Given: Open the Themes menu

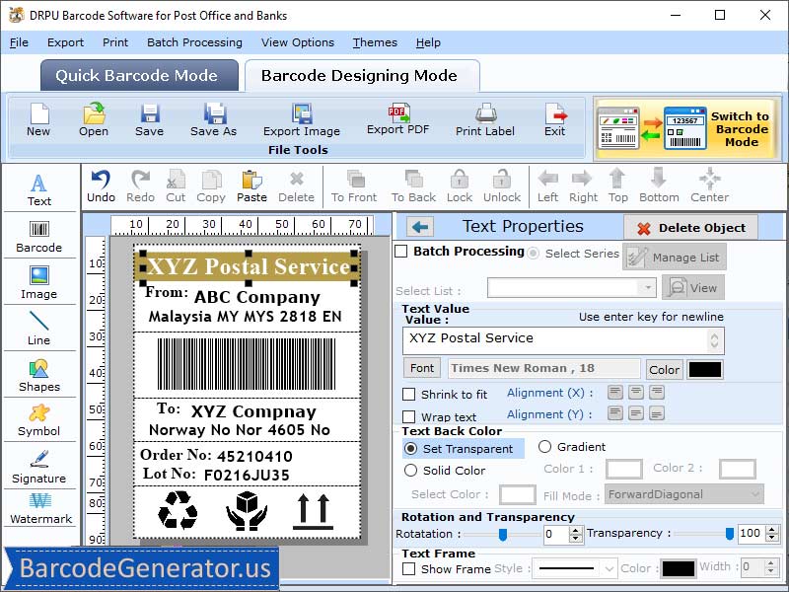Looking at the screenshot, I should [x=374, y=42].
